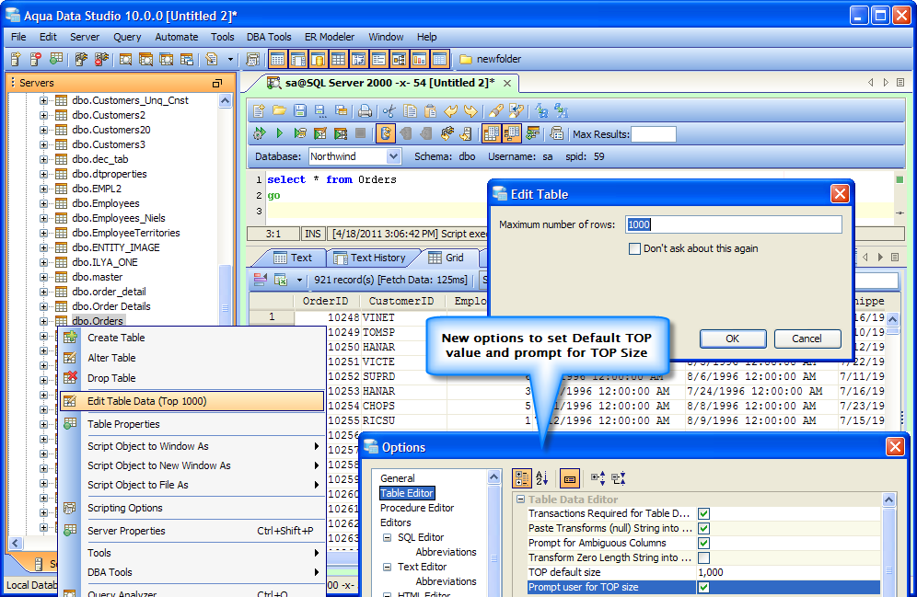Viewport: 917px width, 597px height.
Task: Uncheck Prompt for Ambiguous Columns
Action: [704, 544]
